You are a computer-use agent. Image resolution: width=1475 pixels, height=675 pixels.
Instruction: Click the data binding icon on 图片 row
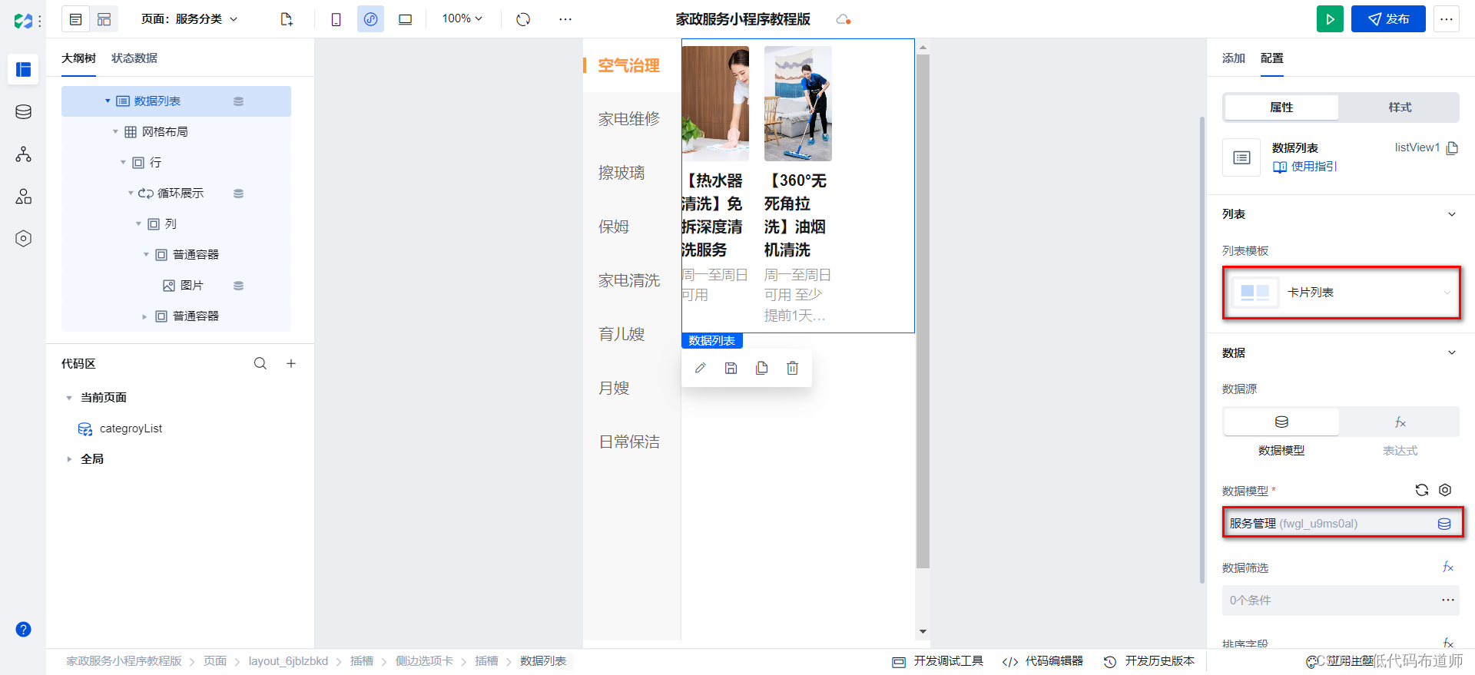pos(239,286)
